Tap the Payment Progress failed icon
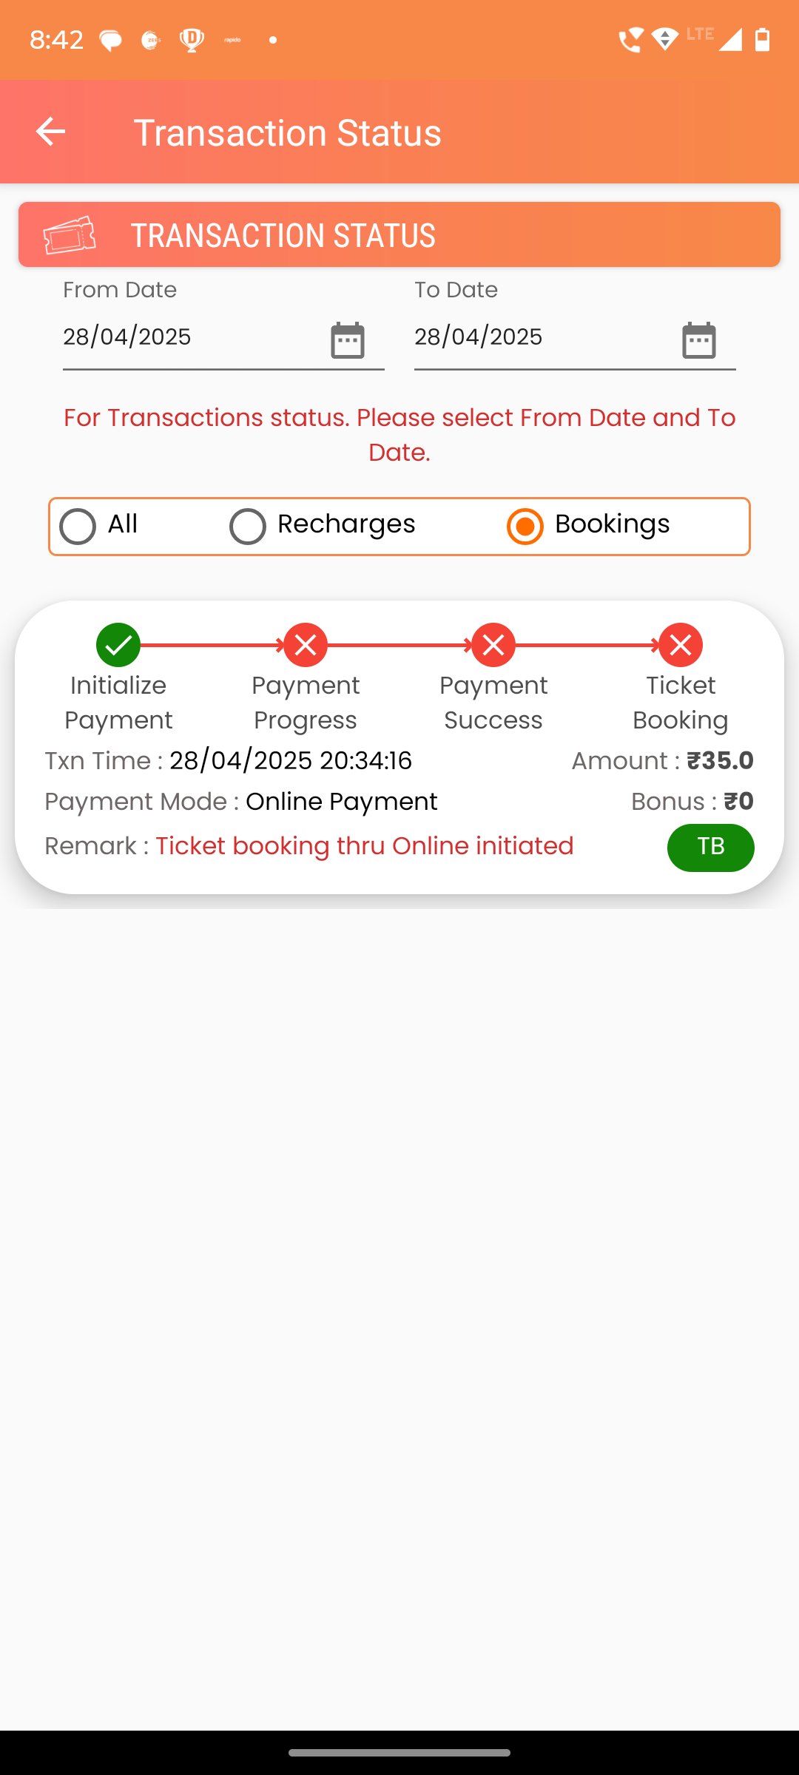Image resolution: width=799 pixels, height=1775 pixels. [x=306, y=645]
